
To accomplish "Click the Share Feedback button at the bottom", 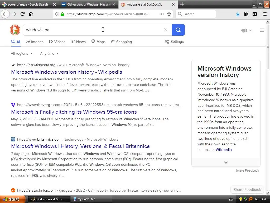I will (x=247, y=190).
